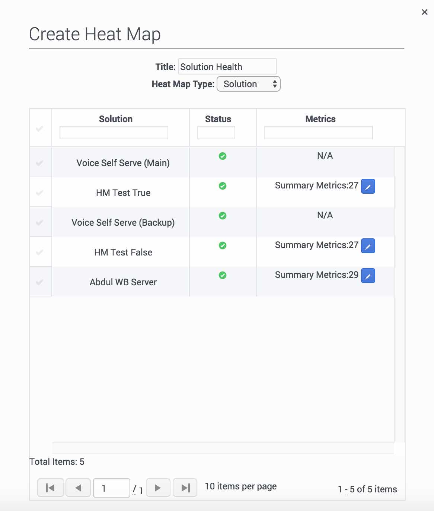Toggle the select-all checkbox in header
The width and height of the screenshot is (434, 511).
[39, 128]
